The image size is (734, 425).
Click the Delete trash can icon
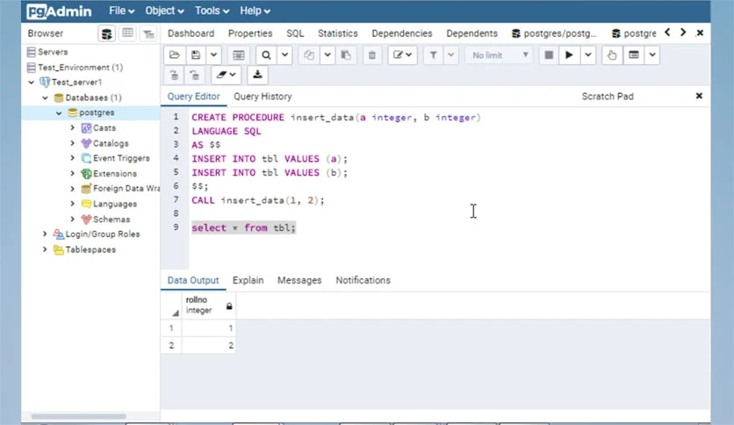point(372,55)
